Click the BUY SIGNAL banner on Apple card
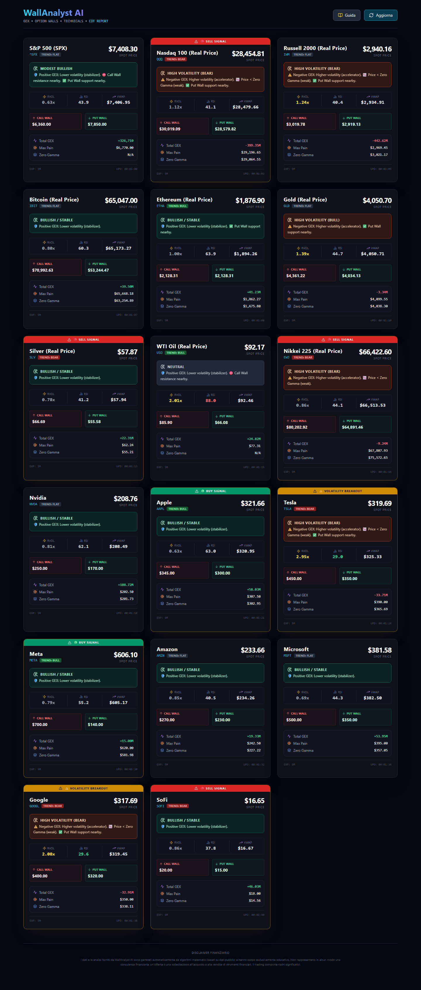The image size is (421, 990). (210, 491)
